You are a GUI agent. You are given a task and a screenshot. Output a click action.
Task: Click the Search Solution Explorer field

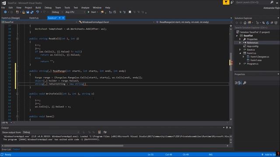[256, 27]
